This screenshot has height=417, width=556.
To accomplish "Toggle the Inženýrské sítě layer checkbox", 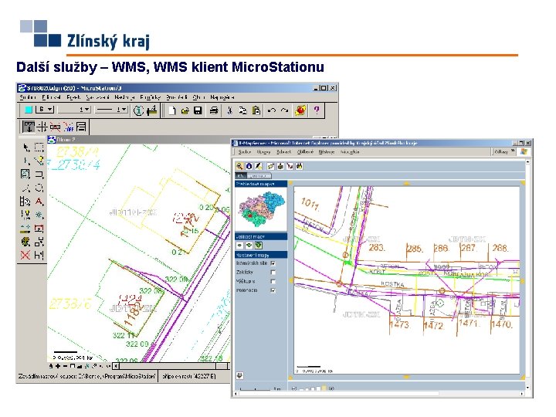I will [x=273, y=263].
